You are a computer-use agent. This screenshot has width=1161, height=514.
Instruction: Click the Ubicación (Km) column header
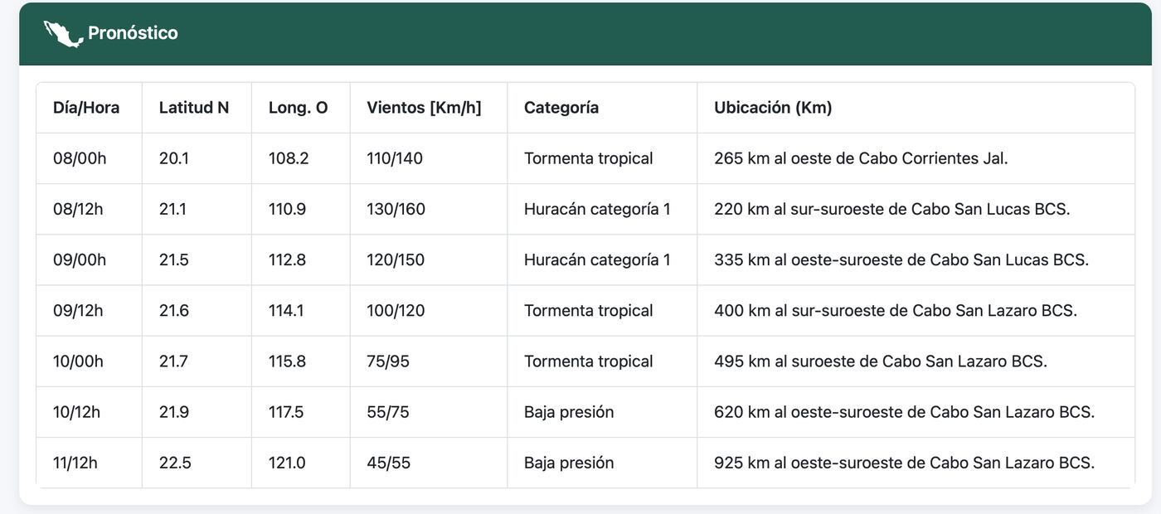[x=773, y=108]
